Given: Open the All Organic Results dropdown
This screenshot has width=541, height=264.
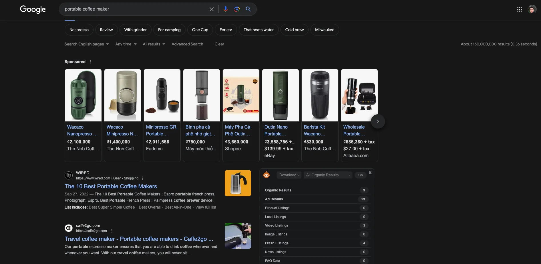Looking at the screenshot, I should [x=328, y=175].
